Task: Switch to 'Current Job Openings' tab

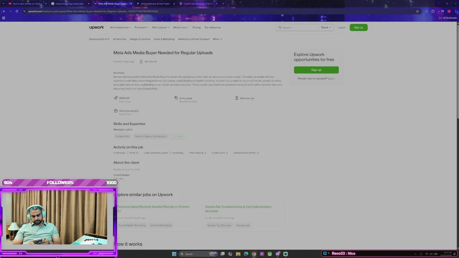Action: point(198,4)
